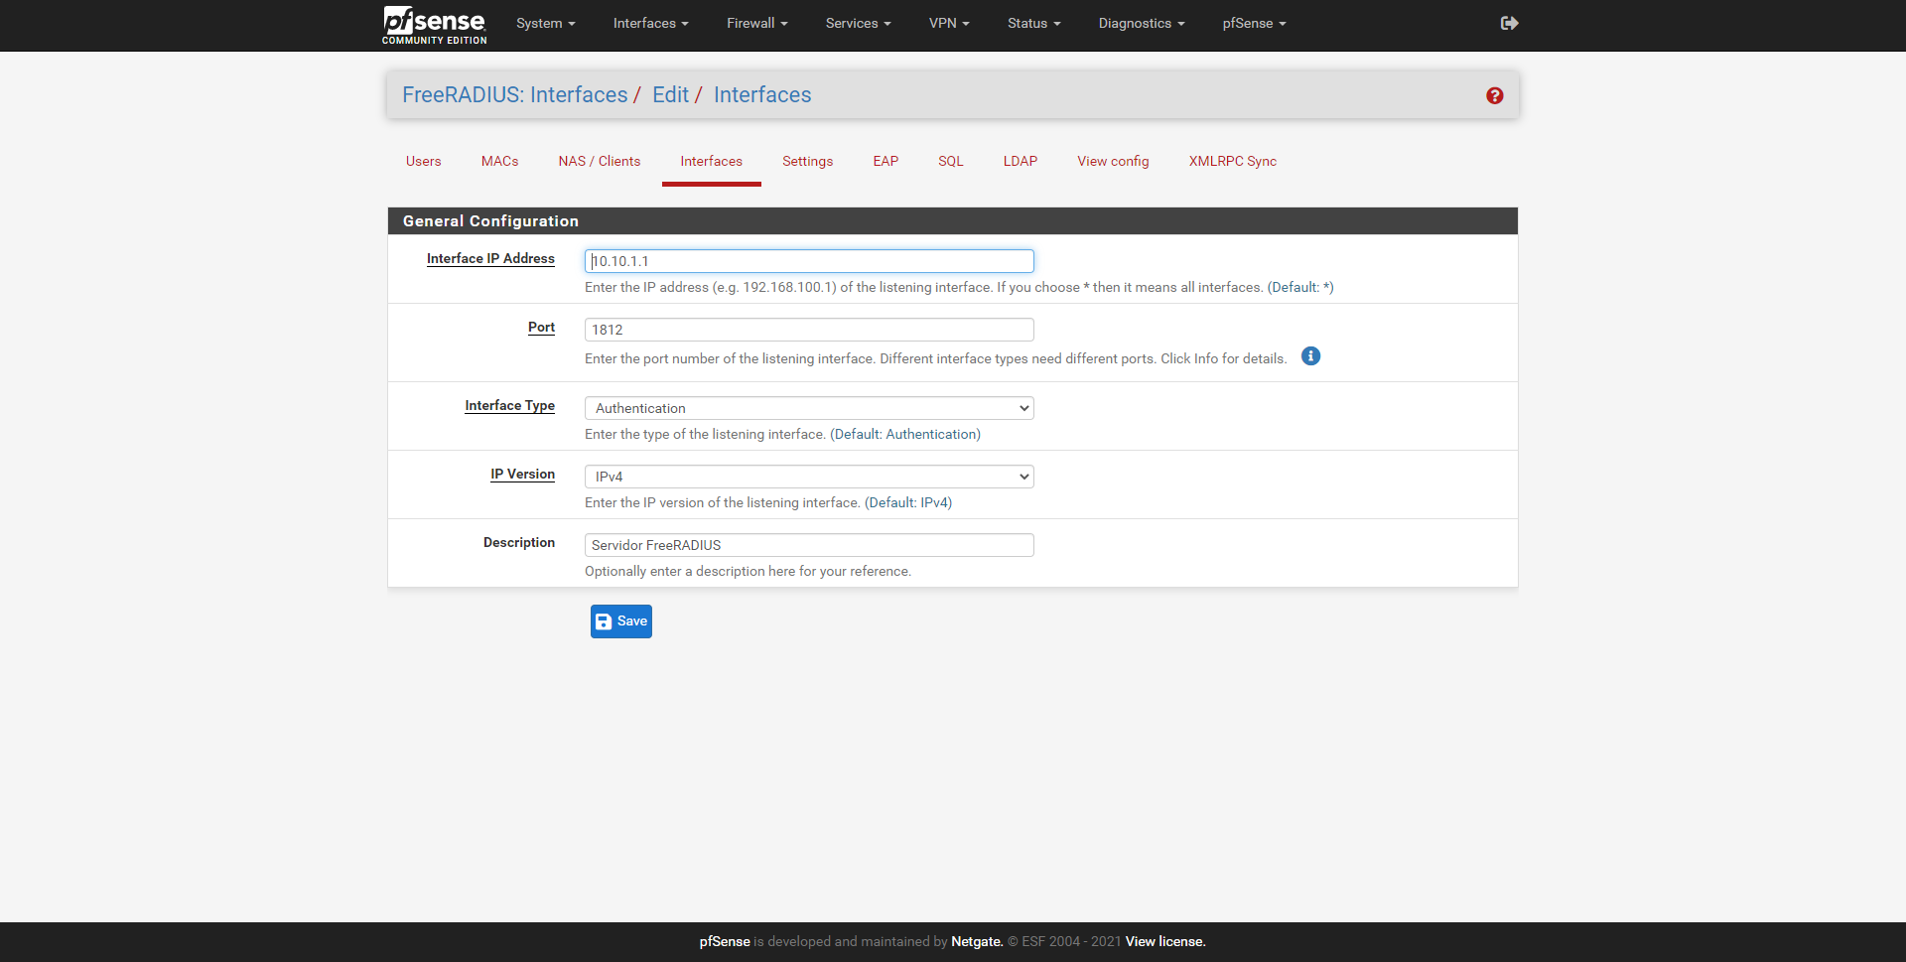Click the Interface IP Address label
Viewport: 1906px width, 962px height.
(x=490, y=258)
